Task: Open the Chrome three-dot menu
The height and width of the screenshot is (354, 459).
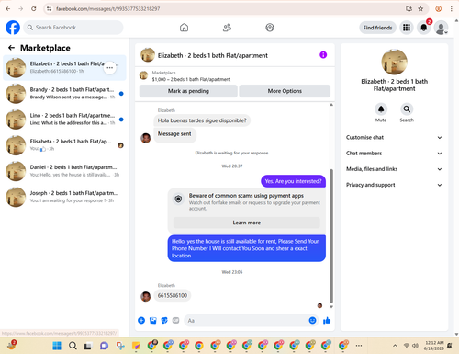Action: [452, 9]
